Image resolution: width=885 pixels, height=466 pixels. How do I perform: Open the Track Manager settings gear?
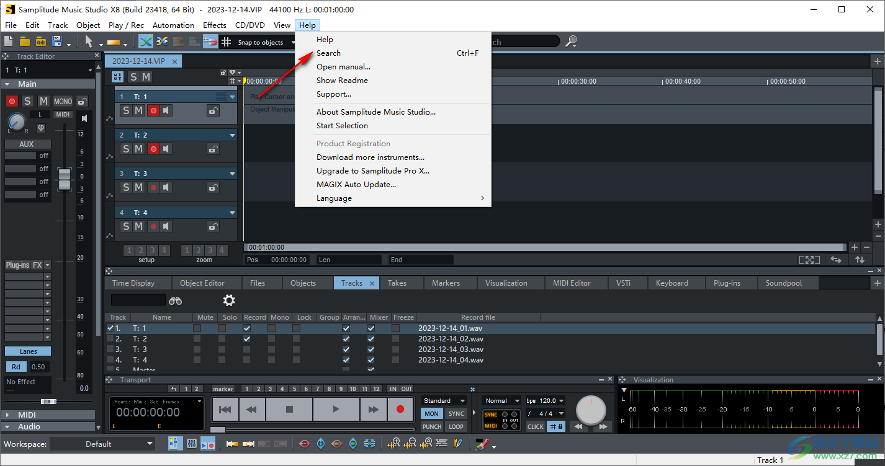click(228, 300)
